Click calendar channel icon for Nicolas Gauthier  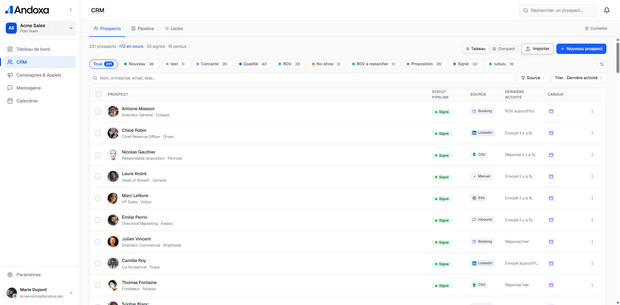coord(551,155)
